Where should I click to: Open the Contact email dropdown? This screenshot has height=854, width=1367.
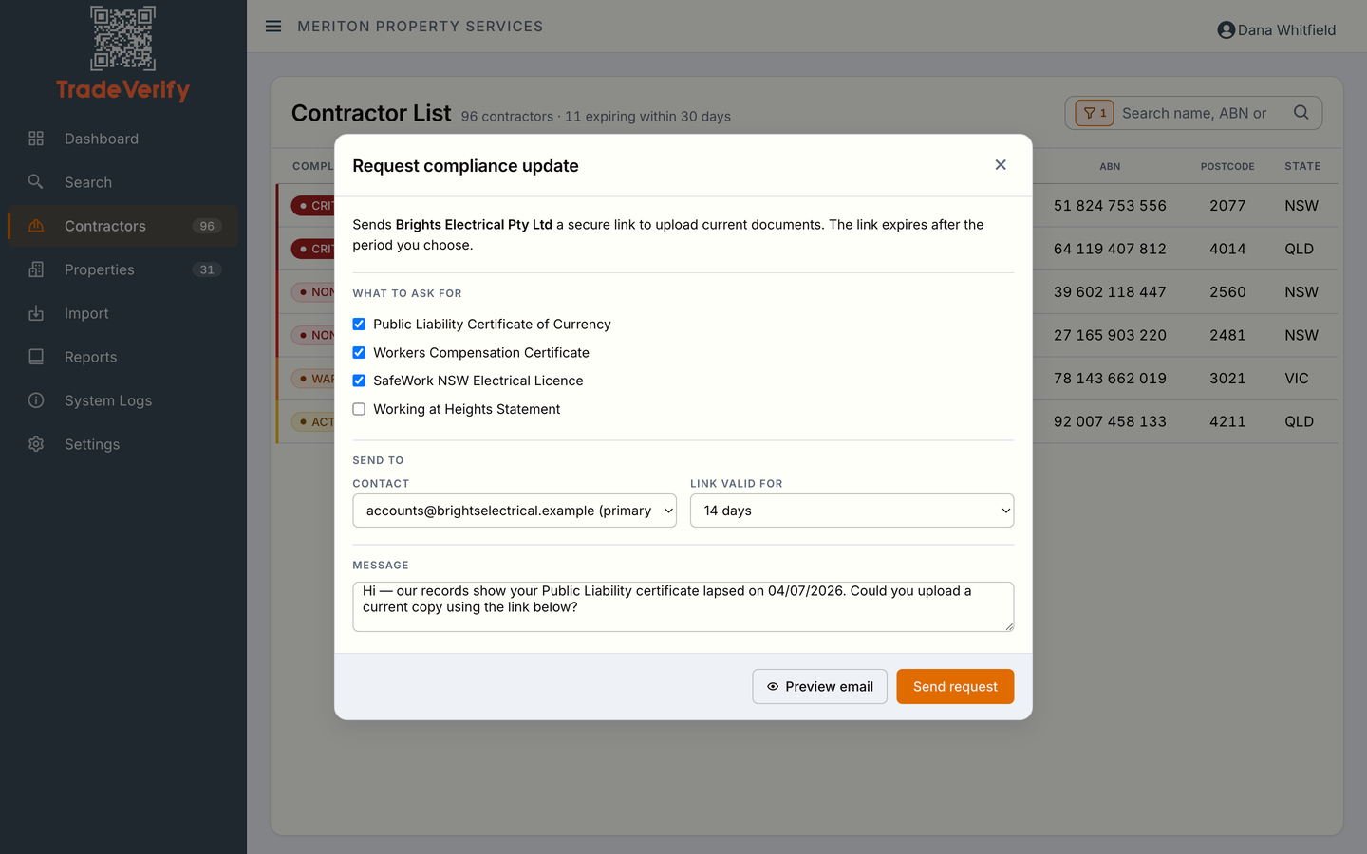[x=515, y=511]
